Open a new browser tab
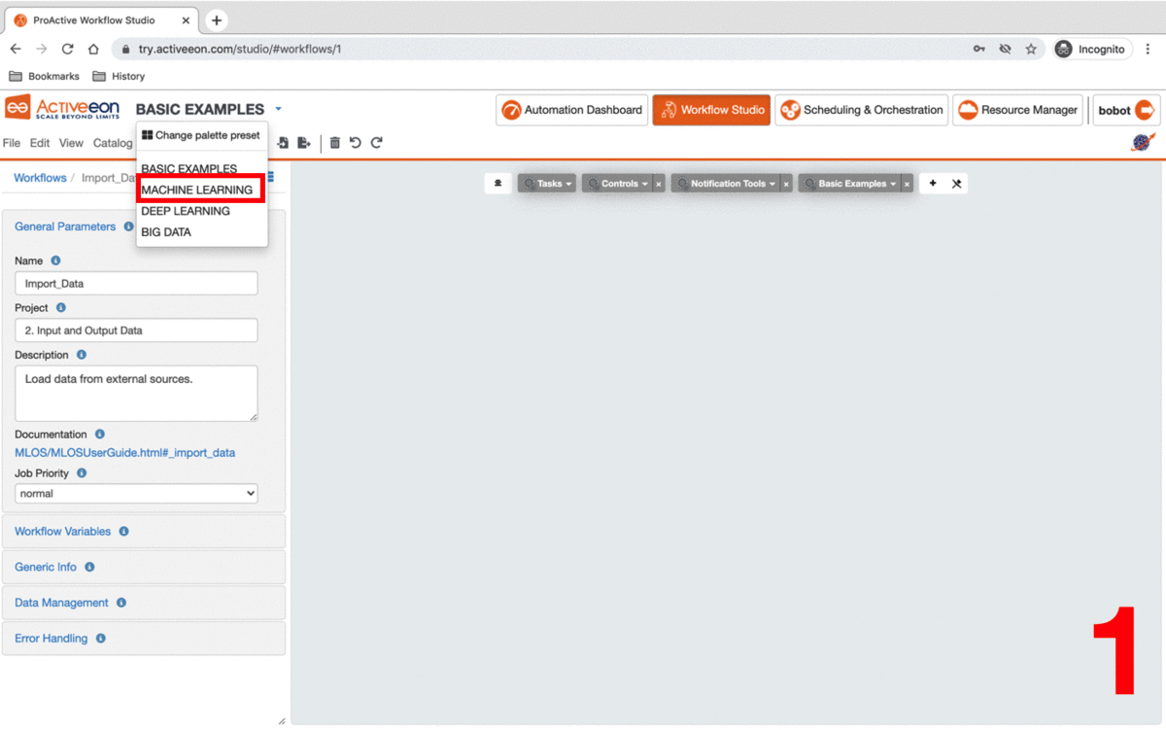The width and height of the screenshot is (1166, 730). pos(217,19)
